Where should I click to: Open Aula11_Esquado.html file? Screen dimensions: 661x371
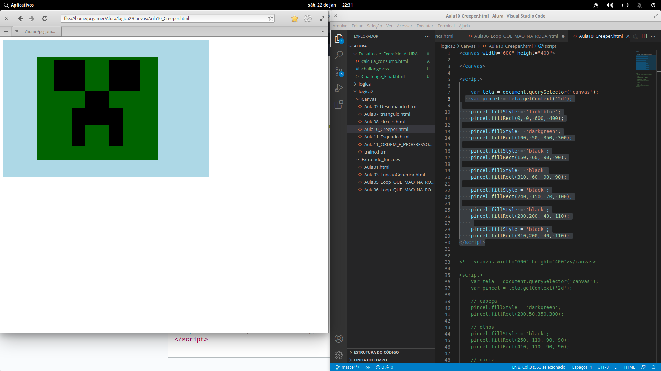pos(386,137)
